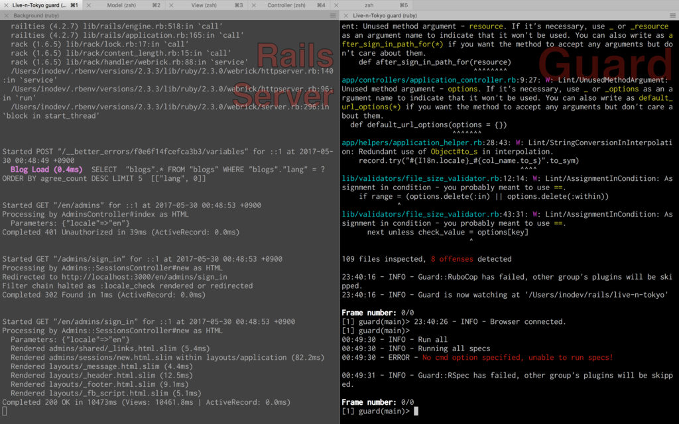Open the Background (ruby) pane menu icon
Screen dimensions: 679x424
point(333,16)
